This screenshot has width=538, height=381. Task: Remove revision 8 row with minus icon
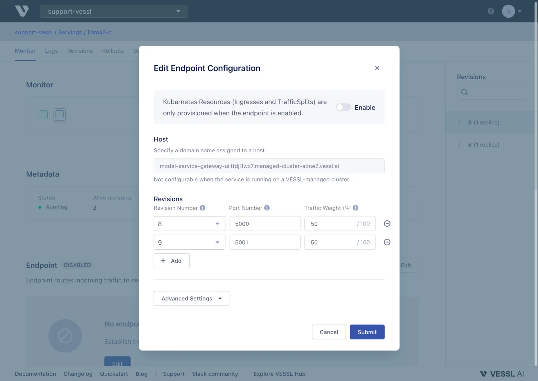coord(387,224)
